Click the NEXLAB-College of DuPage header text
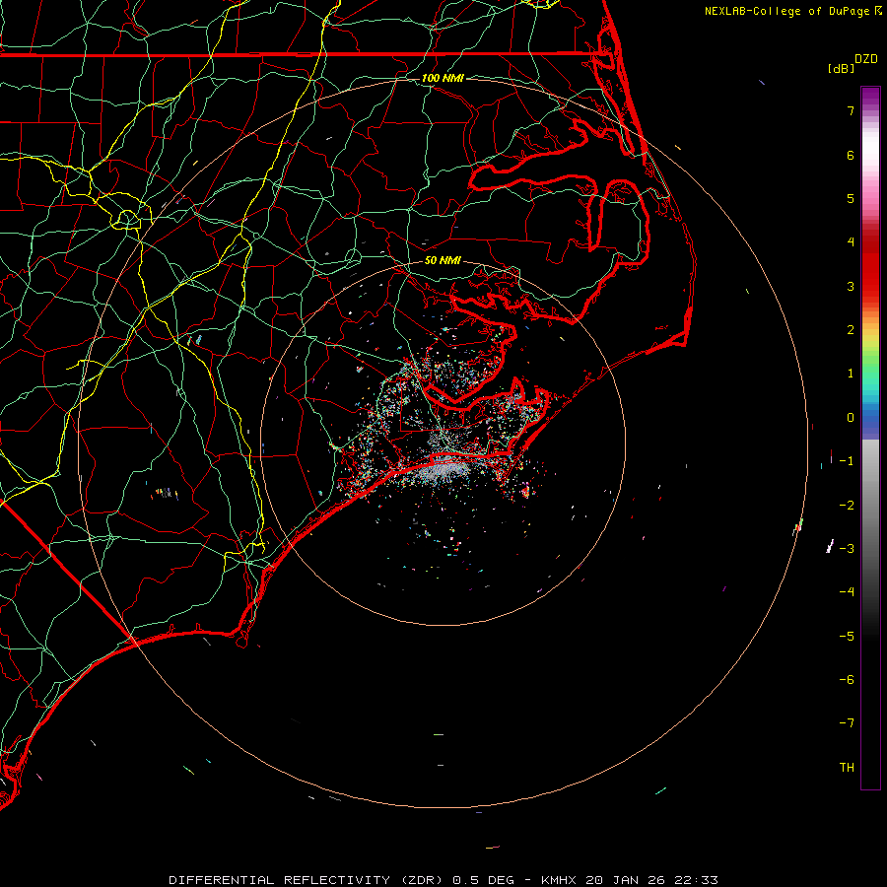887x887 pixels. point(787,11)
